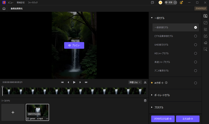Collapse the 一般モデル section
The height and width of the screenshot is (124, 209).
[152, 18]
